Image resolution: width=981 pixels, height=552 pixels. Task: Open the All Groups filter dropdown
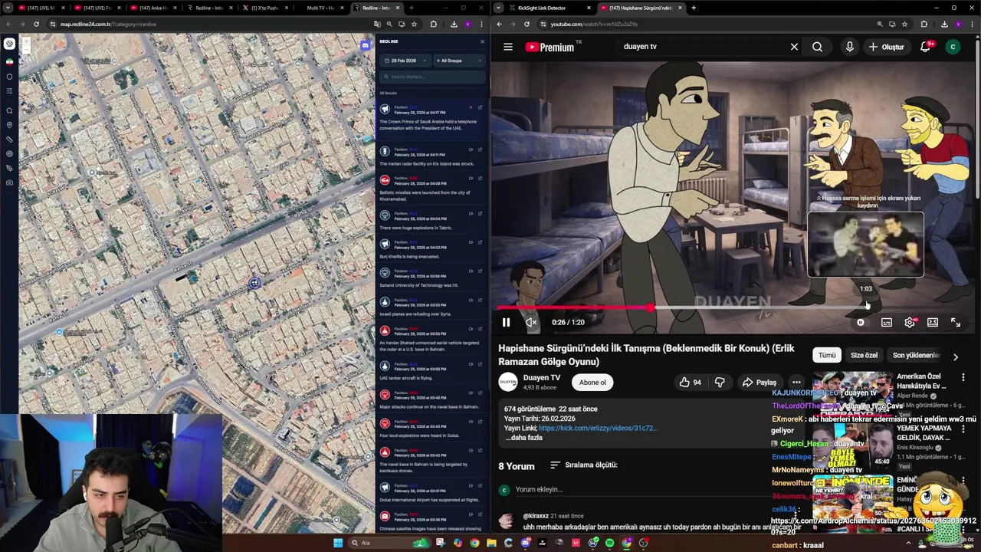(460, 61)
